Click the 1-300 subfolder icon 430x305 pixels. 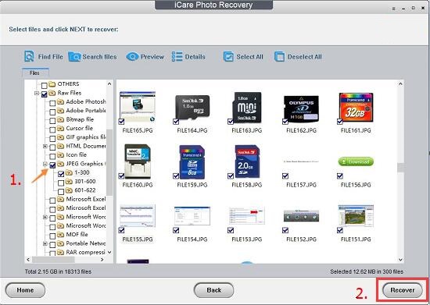click(69, 172)
